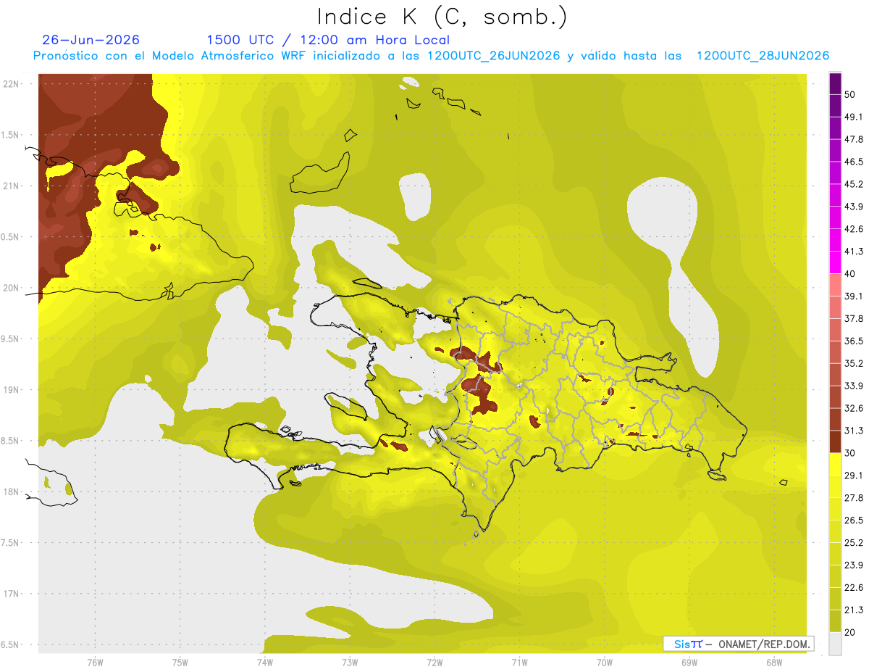This screenshot has height=672, width=869.
Task: Click the '42.6' color bar label
Action: tap(854, 229)
